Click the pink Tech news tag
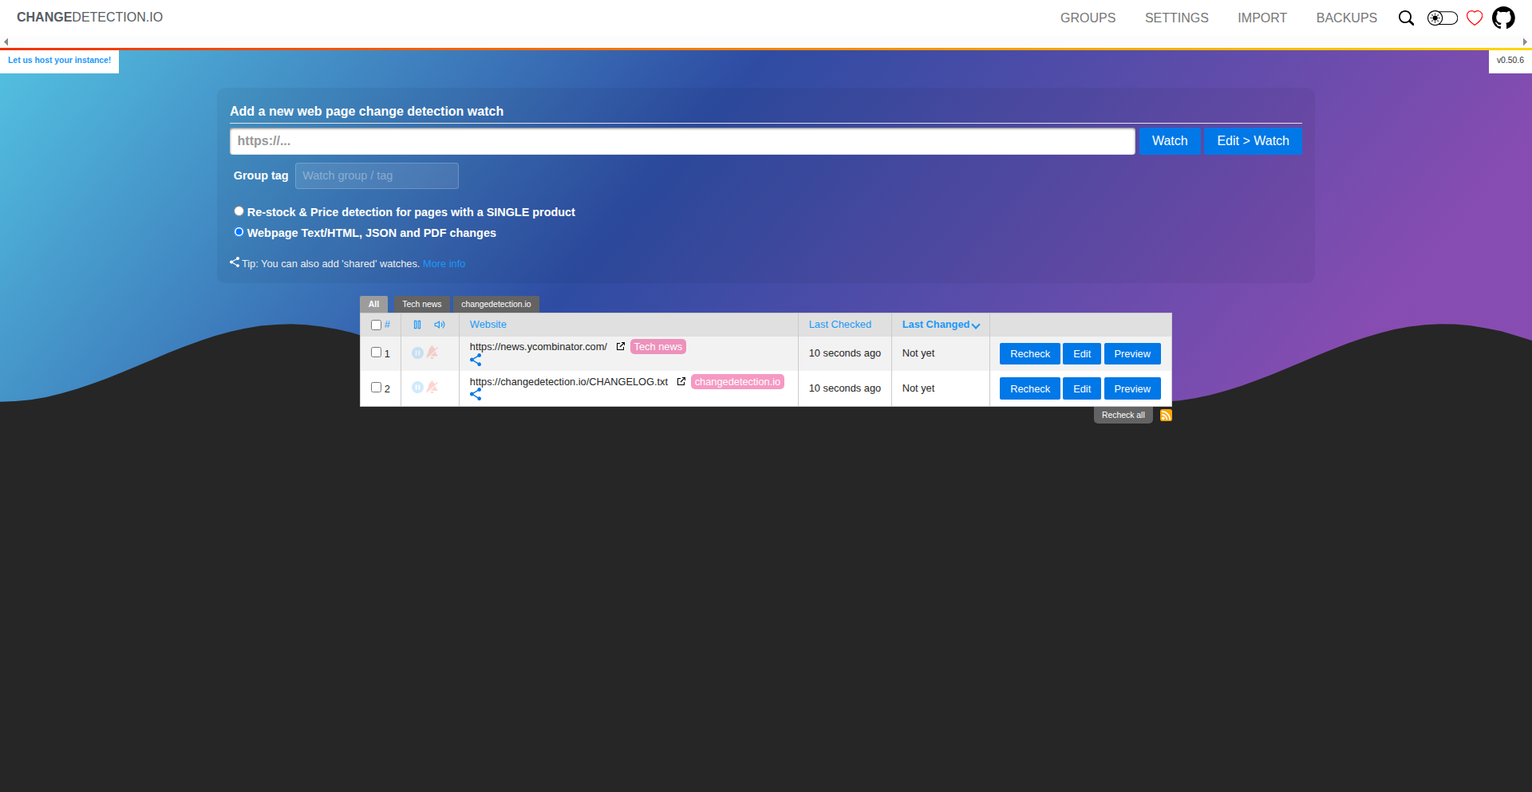Image resolution: width=1532 pixels, height=792 pixels. pos(658,346)
